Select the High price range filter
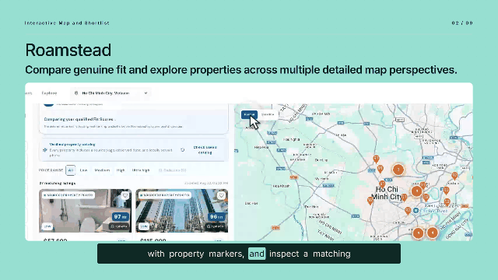 121,170
